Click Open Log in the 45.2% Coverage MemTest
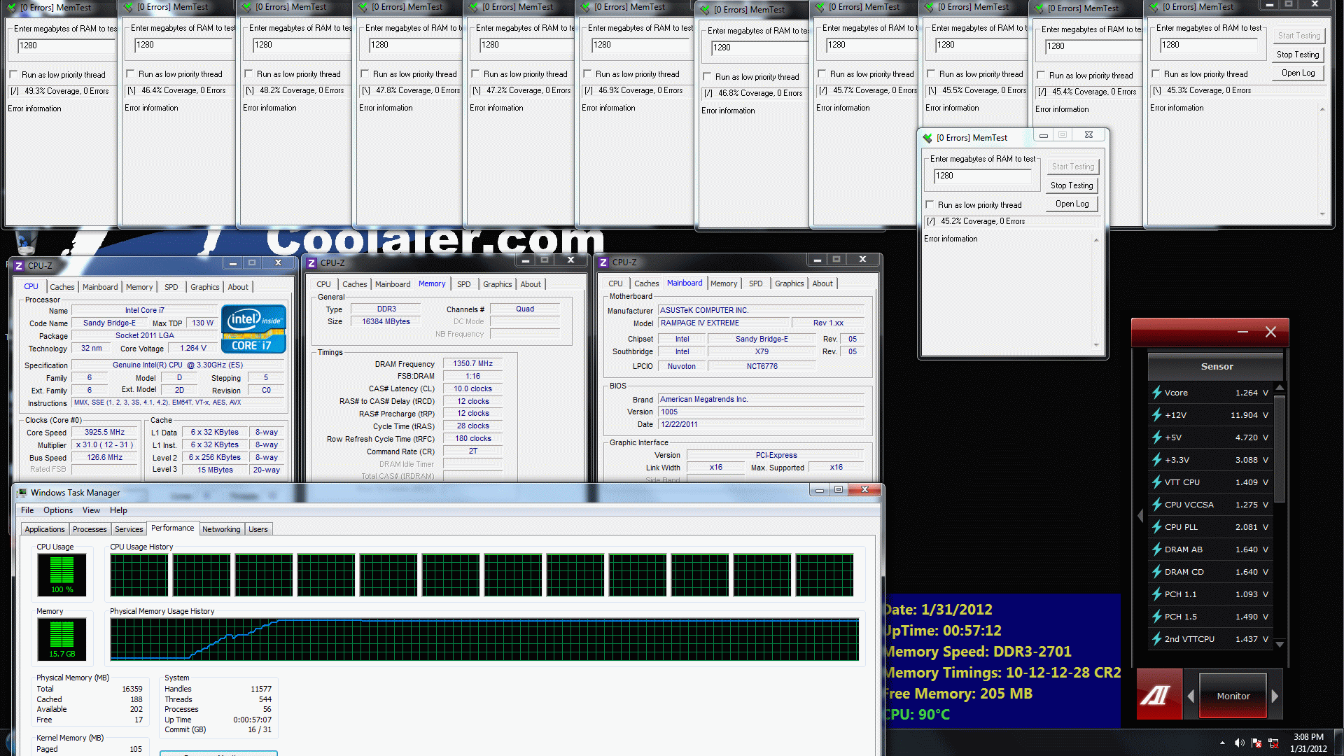Image resolution: width=1344 pixels, height=756 pixels. pos(1072,204)
